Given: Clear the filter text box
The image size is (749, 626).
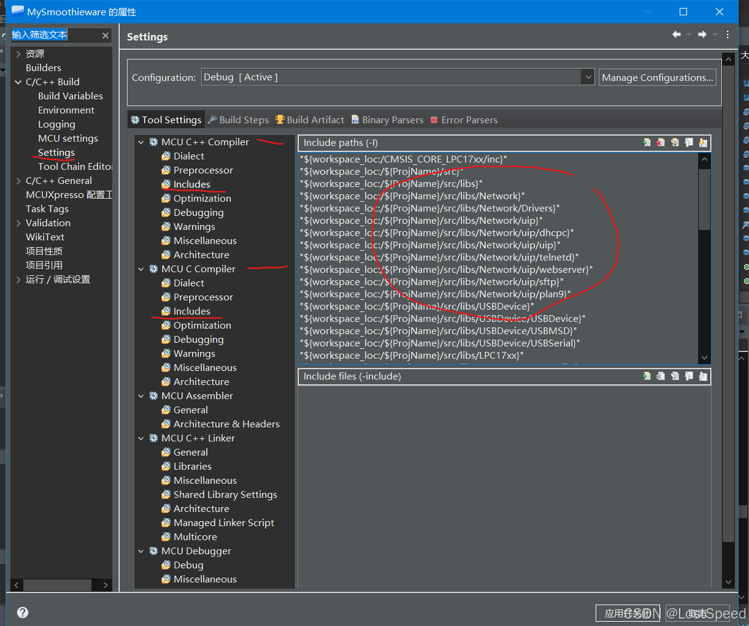Looking at the screenshot, I should point(106,36).
